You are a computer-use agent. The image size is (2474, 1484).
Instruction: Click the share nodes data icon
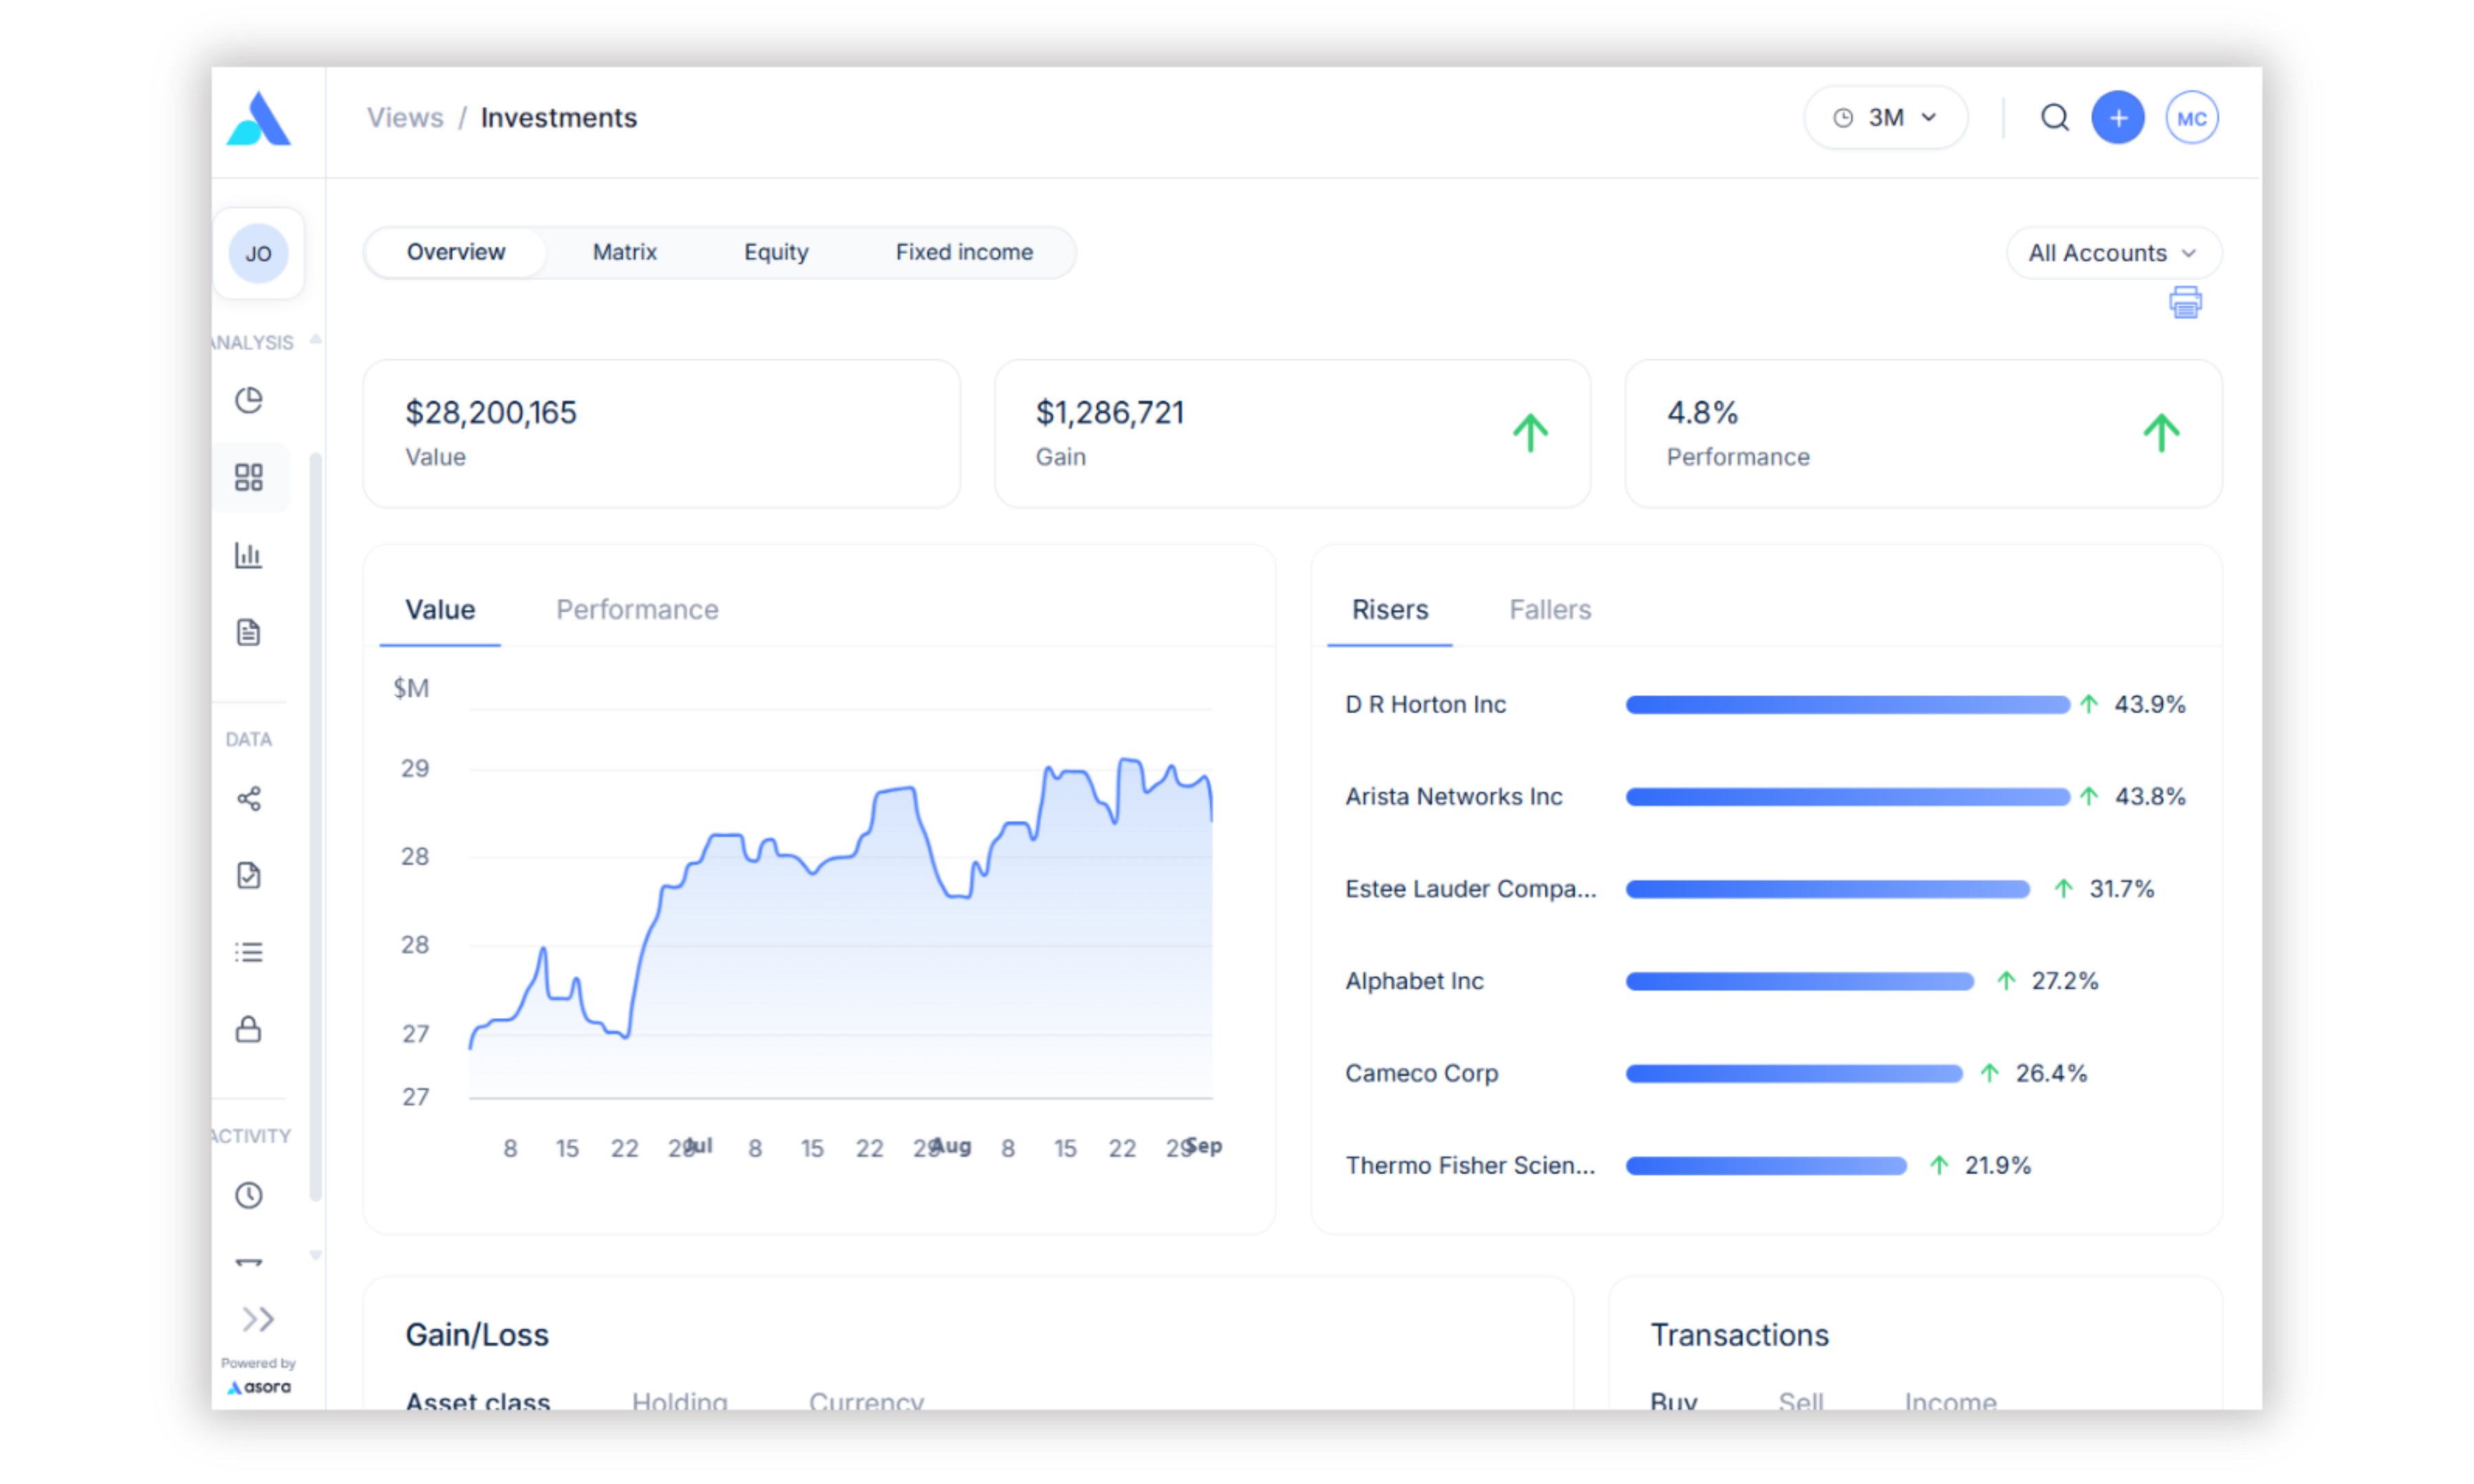pos(249,798)
